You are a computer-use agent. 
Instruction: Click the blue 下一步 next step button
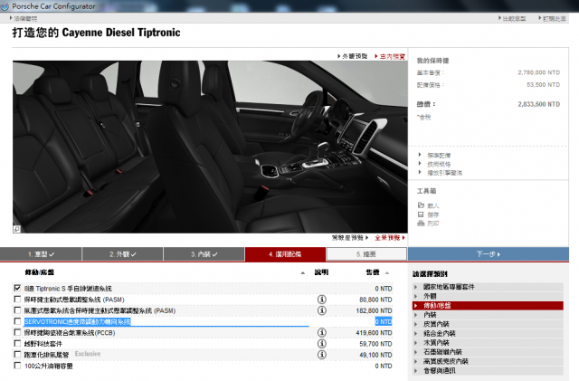(x=489, y=254)
